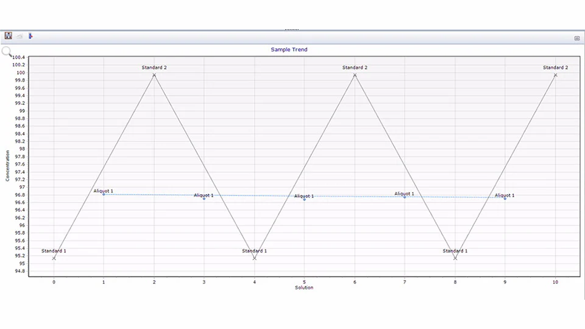
Task: Click the grid view icon in the toolbar
Action: pos(9,36)
